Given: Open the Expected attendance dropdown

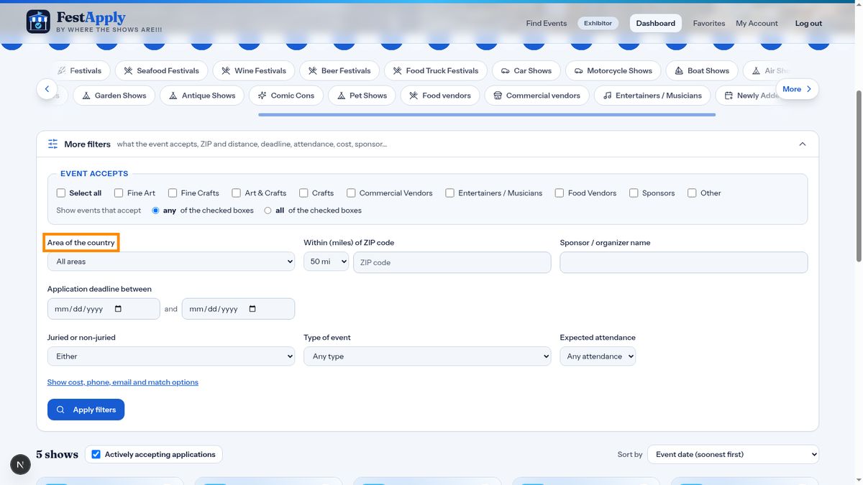Looking at the screenshot, I should 598,356.
